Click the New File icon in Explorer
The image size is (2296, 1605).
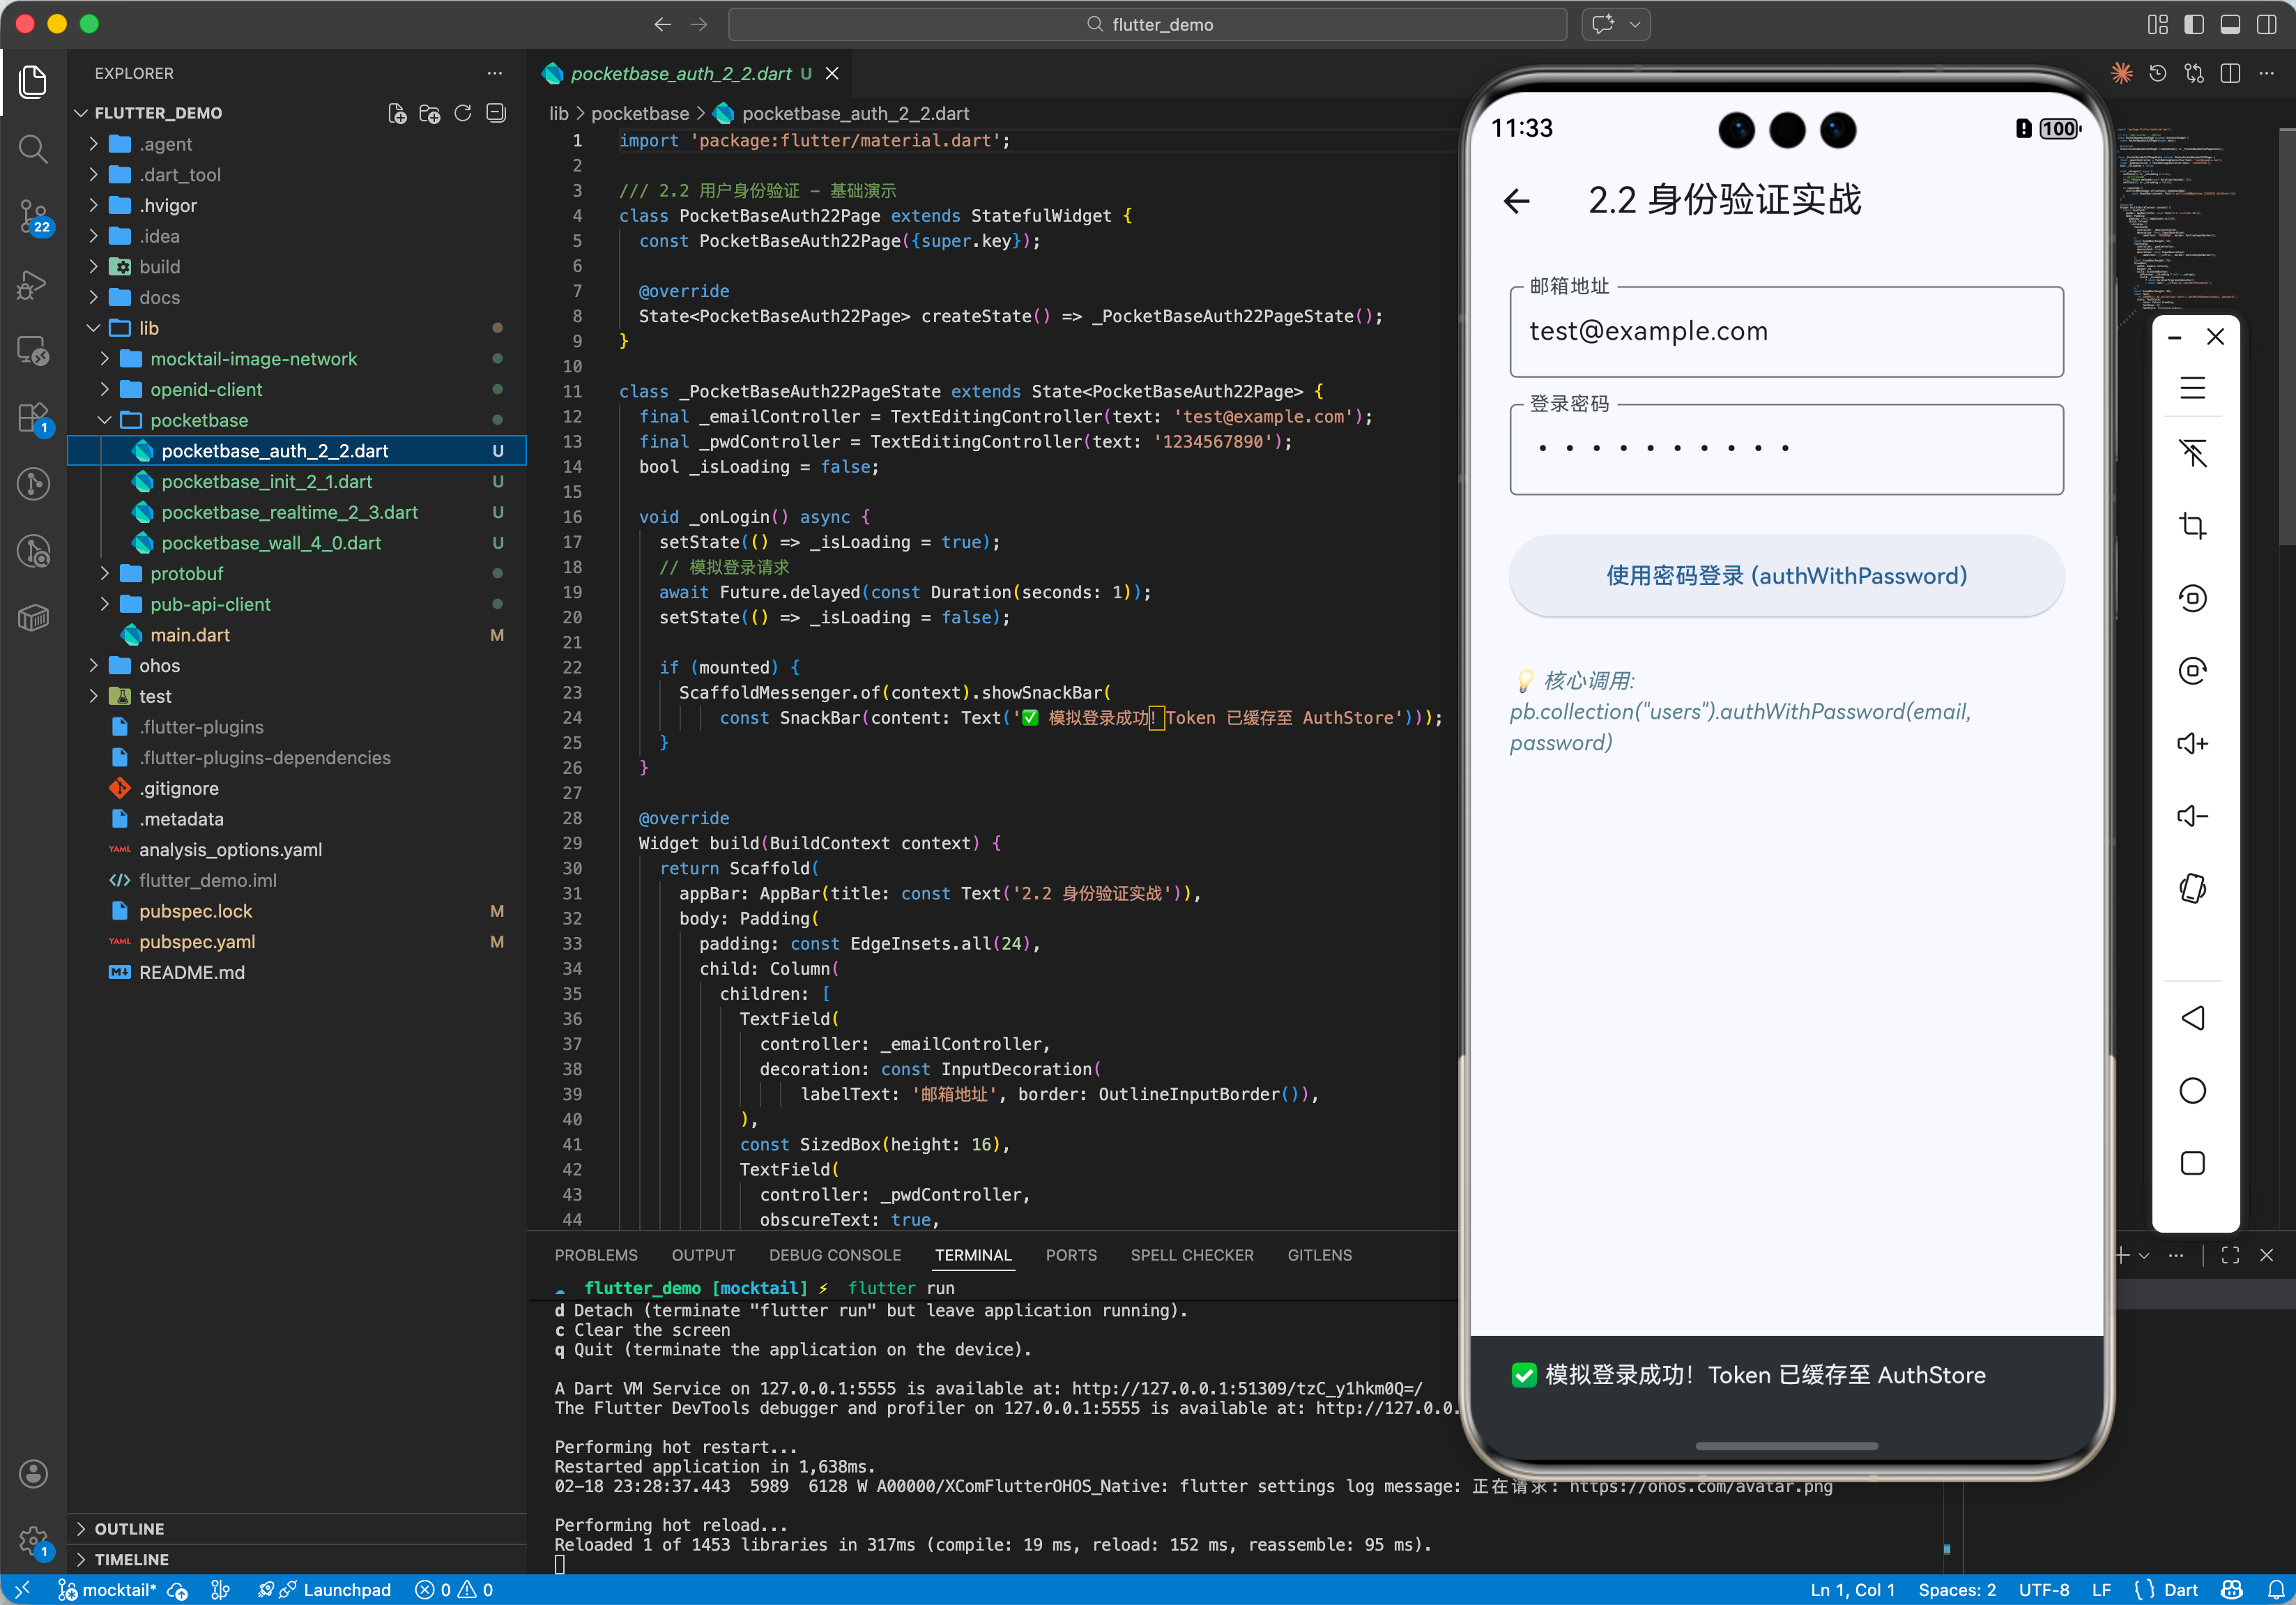tap(397, 113)
